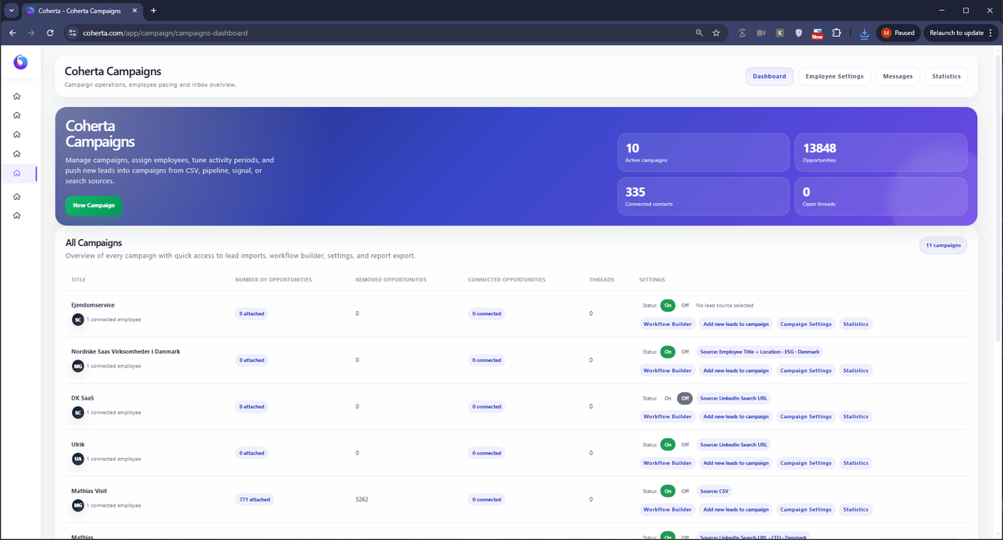Click the 335 Connected contacts card
The image size is (1003, 540).
tap(702, 196)
